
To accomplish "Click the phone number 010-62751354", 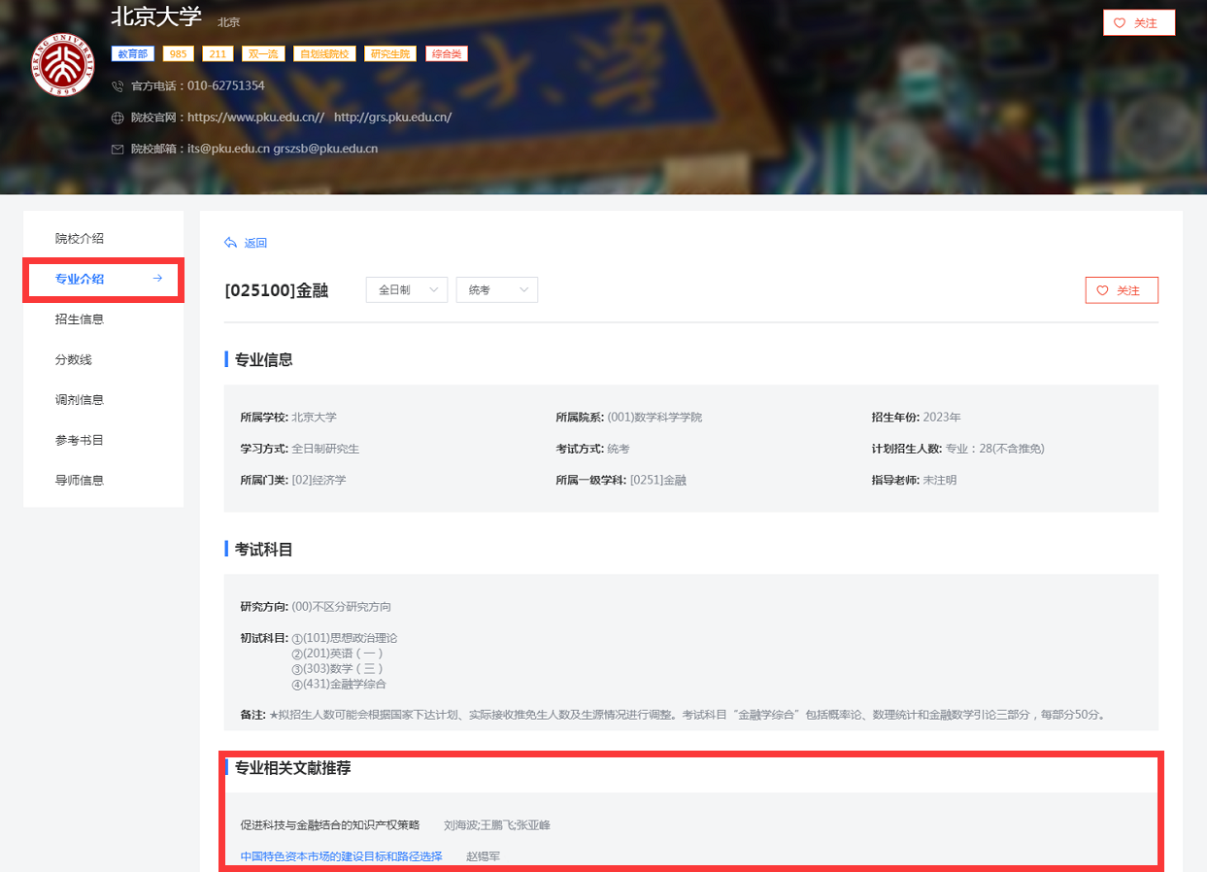I will pyautogui.click(x=226, y=86).
